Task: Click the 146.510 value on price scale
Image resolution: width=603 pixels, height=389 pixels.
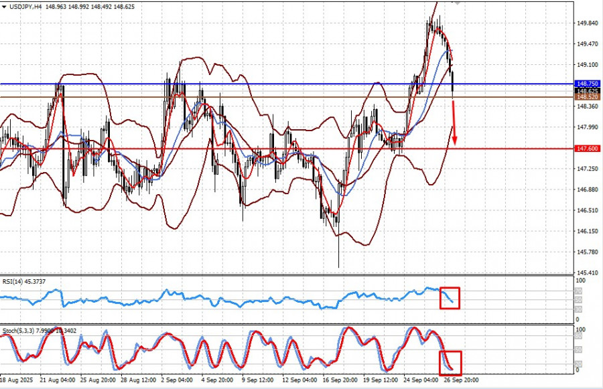Action: click(588, 210)
